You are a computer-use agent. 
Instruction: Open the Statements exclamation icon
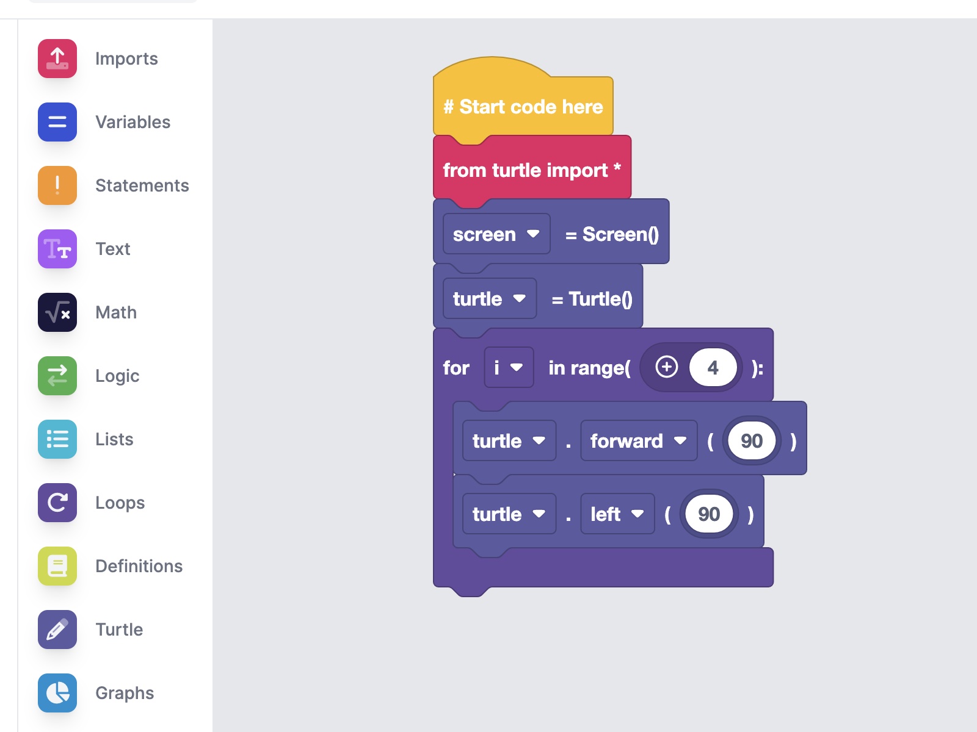point(57,185)
